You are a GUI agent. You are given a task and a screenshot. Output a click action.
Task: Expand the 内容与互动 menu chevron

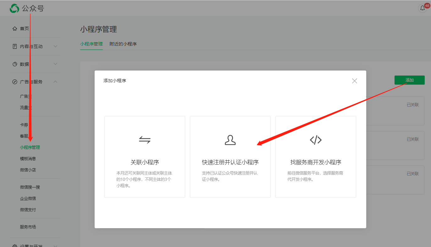coord(55,46)
